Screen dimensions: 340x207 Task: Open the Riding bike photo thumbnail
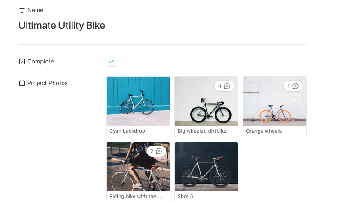click(138, 166)
